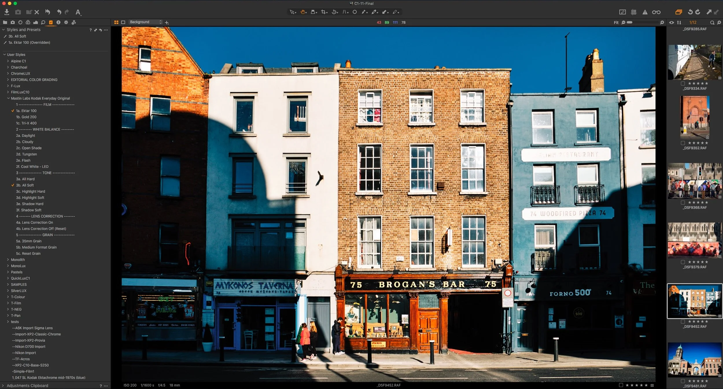Open the browser search magnifier
This screenshot has width=723, height=389.
[x=712, y=23]
